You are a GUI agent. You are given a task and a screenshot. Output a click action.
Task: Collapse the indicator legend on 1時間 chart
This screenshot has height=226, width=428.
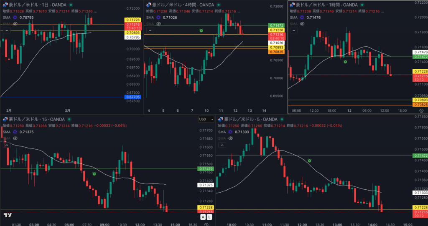[x=294, y=30]
